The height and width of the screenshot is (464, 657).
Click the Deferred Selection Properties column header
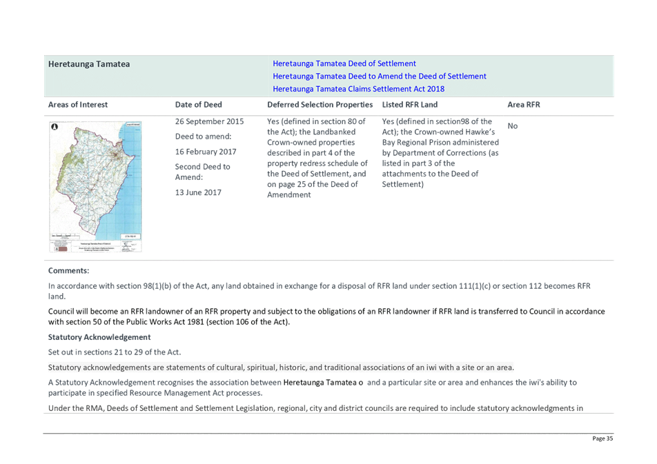coord(320,105)
